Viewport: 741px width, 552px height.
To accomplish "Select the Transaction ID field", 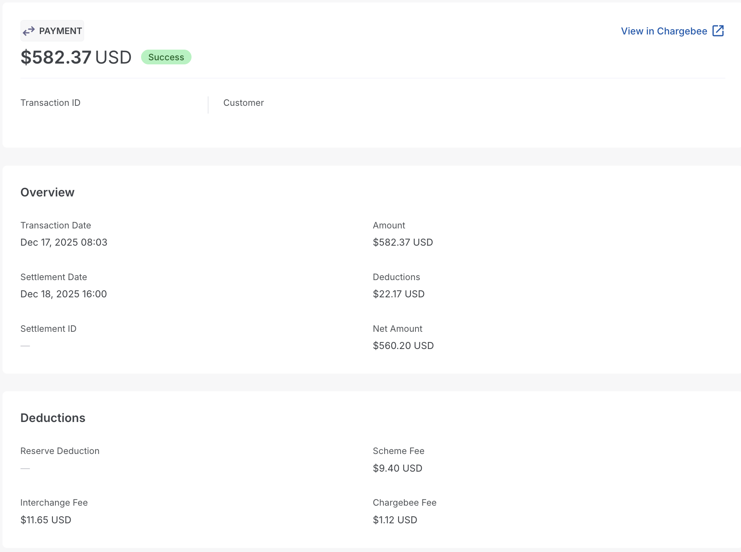I will click(50, 103).
